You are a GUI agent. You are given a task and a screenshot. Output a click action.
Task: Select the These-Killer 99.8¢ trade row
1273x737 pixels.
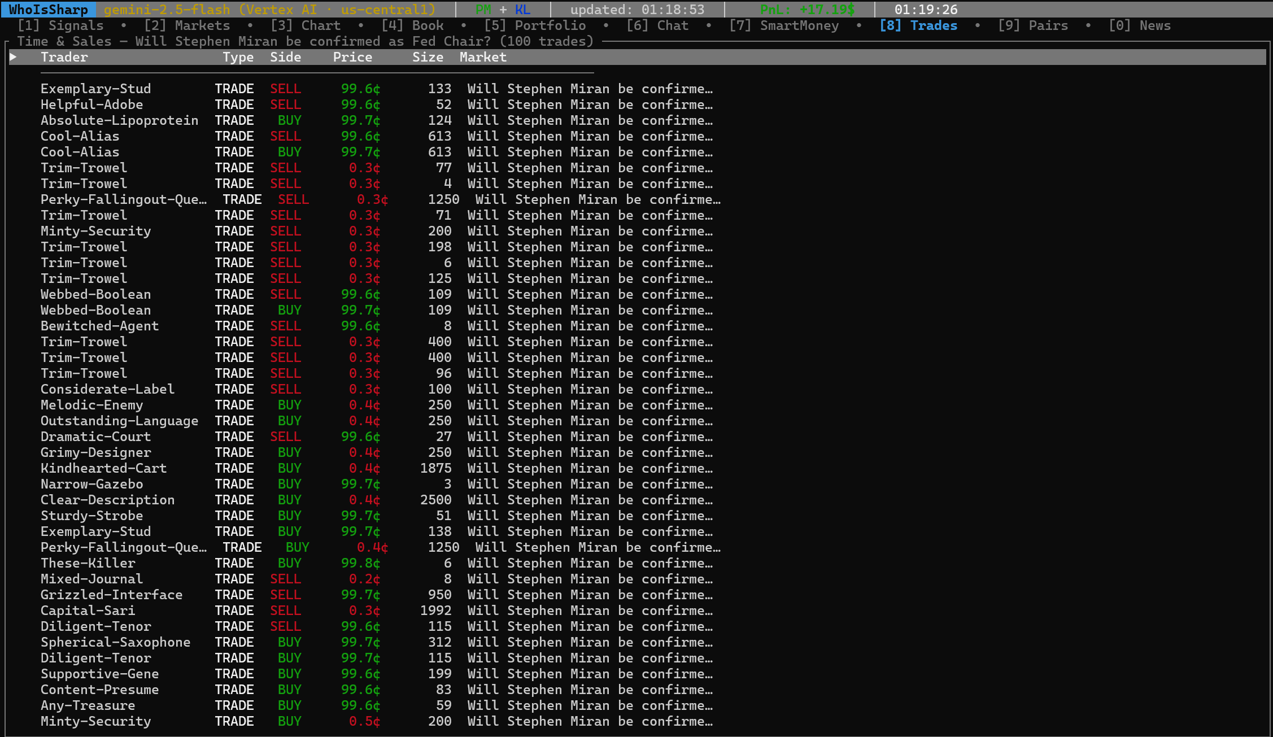point(88,563)
